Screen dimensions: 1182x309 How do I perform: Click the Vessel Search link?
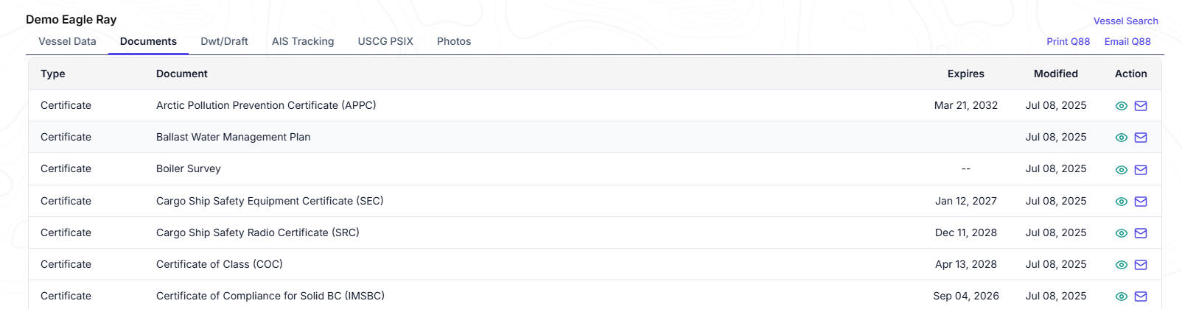click(x=1125, y=21)
